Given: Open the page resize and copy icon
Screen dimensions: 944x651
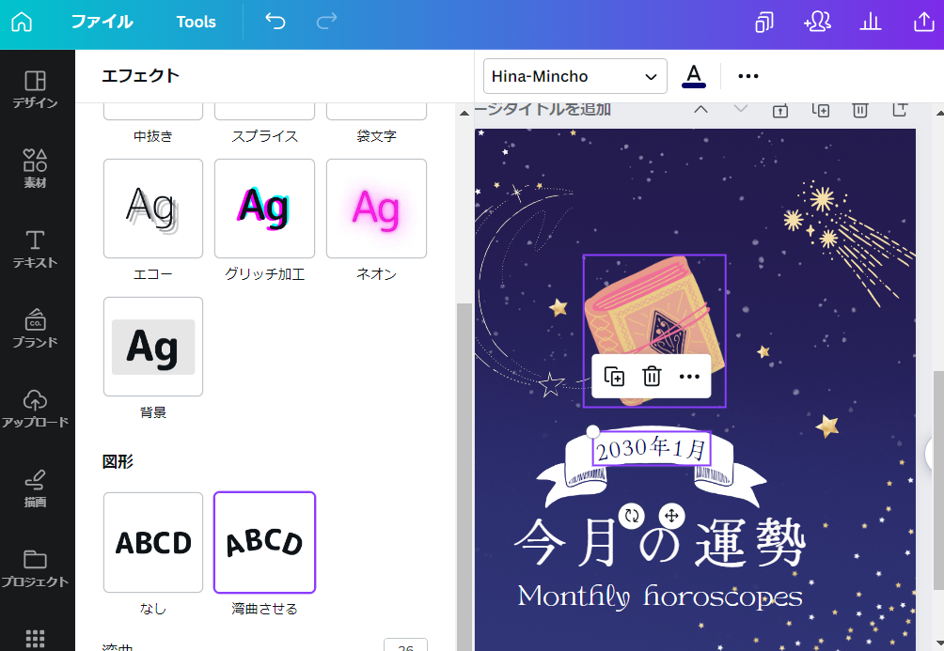Looking at the screenshot, I should [764, 23].
